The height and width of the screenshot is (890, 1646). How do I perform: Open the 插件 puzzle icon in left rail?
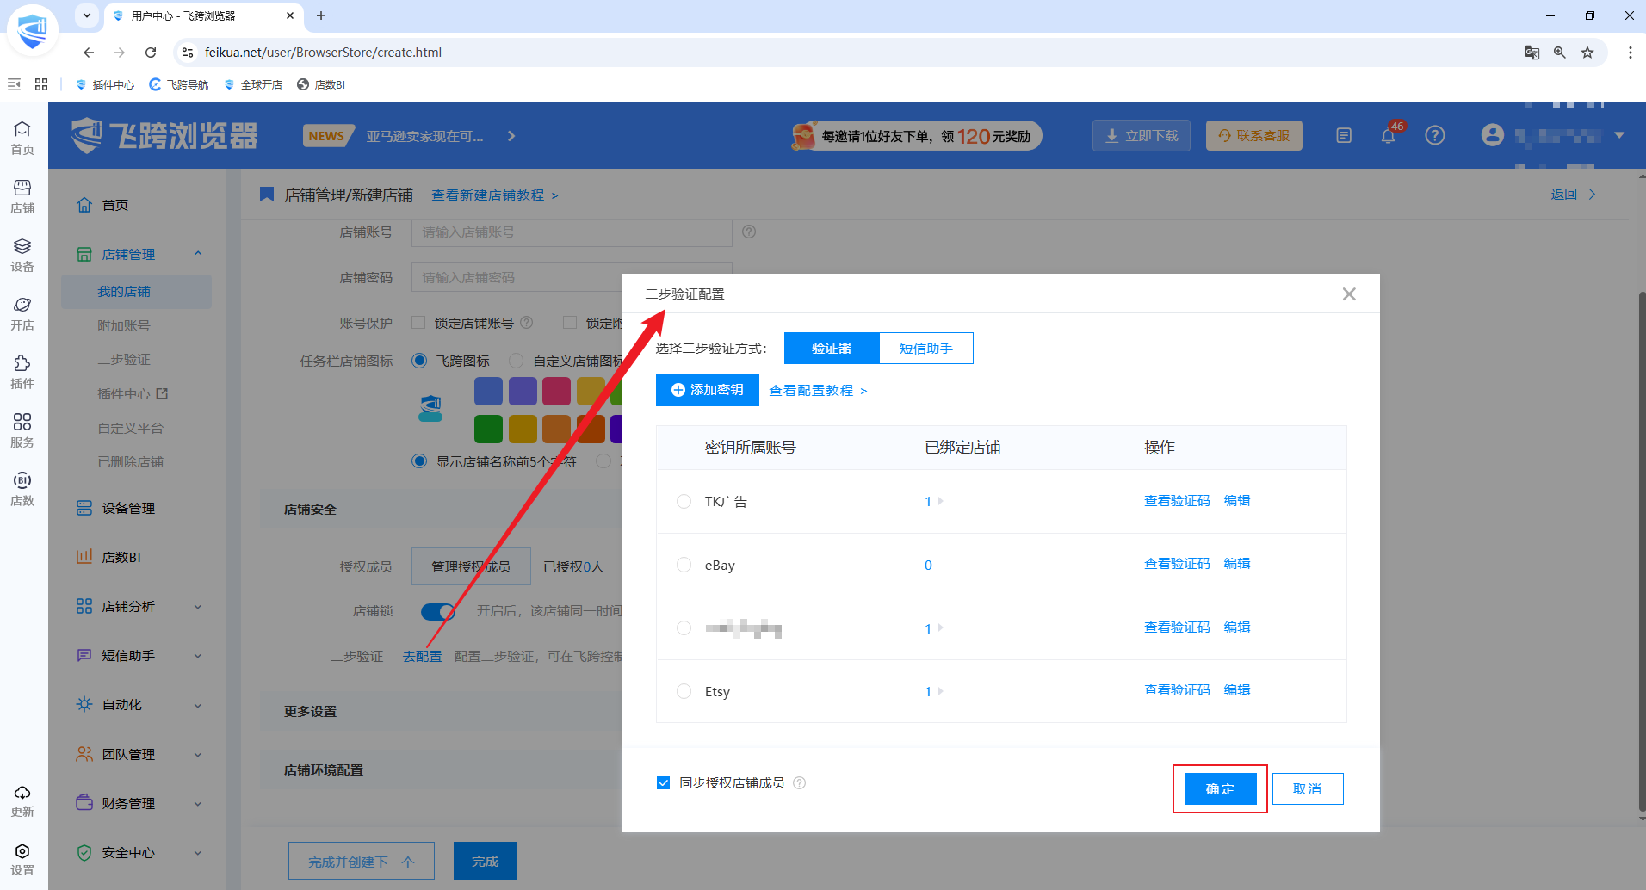(x=22, y=372)
